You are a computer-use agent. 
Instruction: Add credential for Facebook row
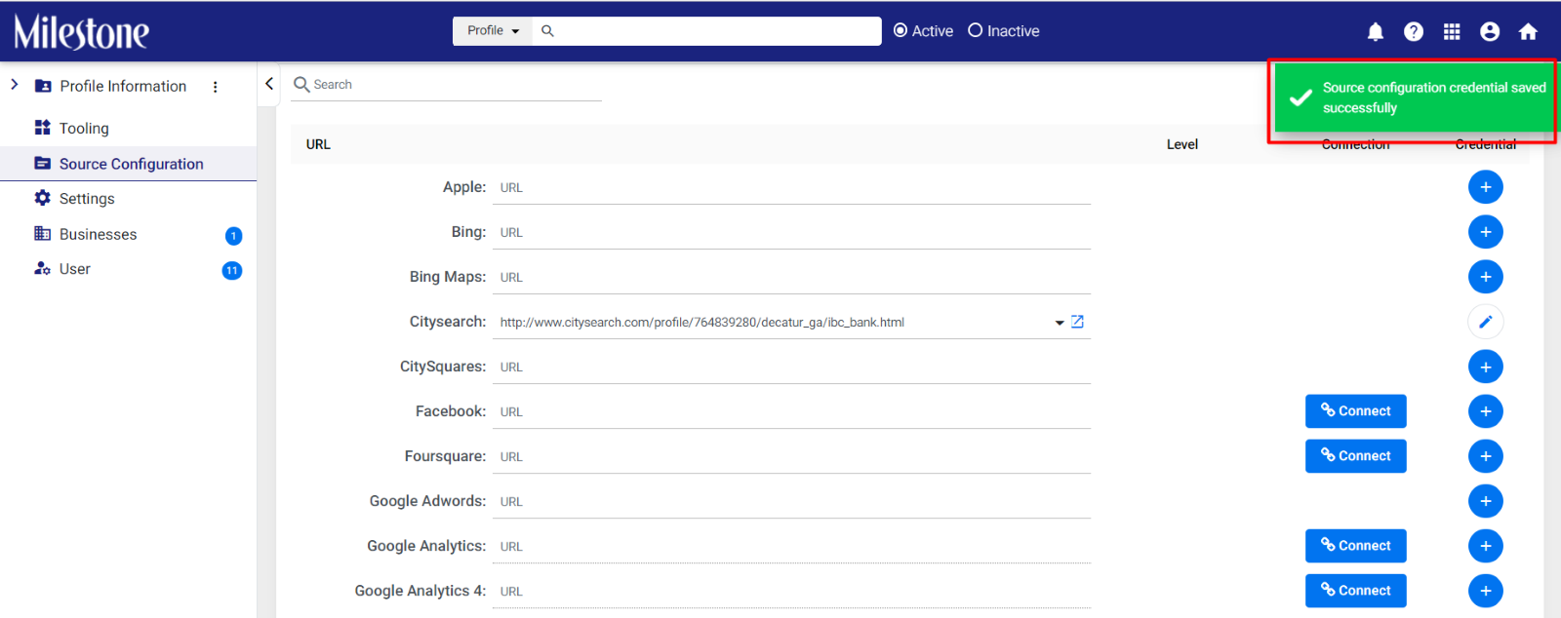coord(1486,411)
